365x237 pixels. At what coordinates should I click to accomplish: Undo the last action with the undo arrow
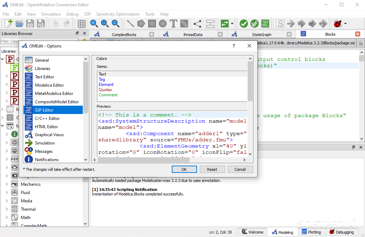pos(55,24)
